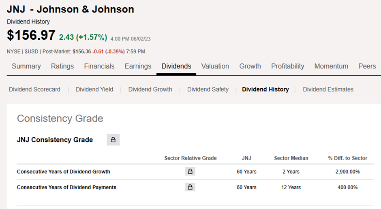Click Consecutive Years of Dividend Payments label
This screenshot has height=209, width=381.
click(66, 188)
